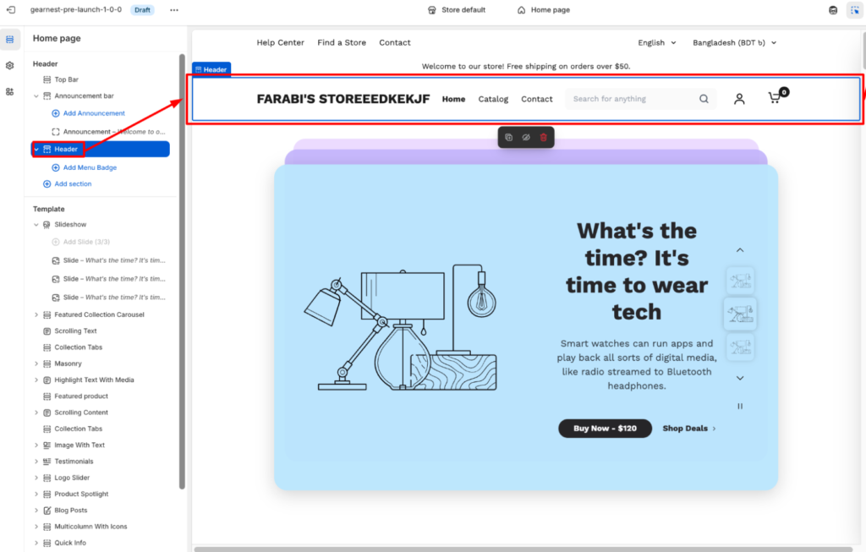
Task: Collapse the Announcement bar tree item
Action: pos(36,96)
